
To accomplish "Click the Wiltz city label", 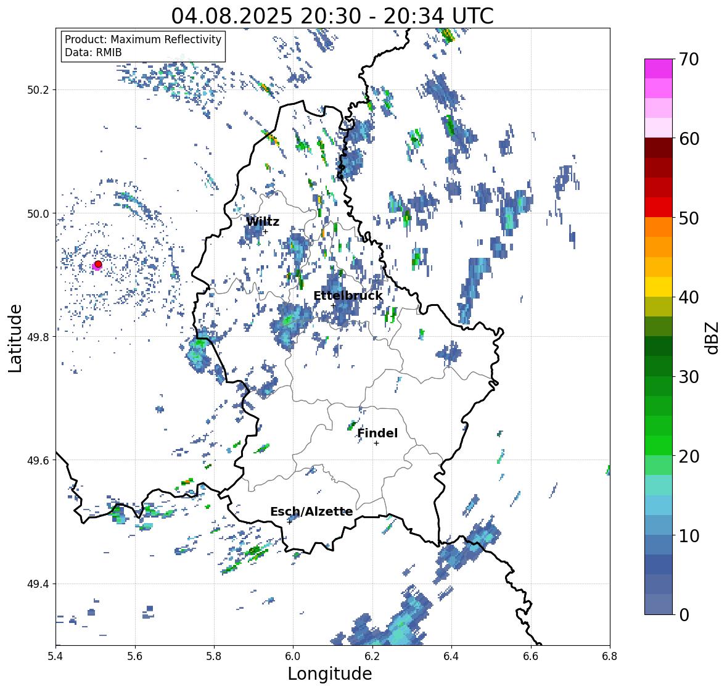I will pyautogui.click(x=263, y=221).
